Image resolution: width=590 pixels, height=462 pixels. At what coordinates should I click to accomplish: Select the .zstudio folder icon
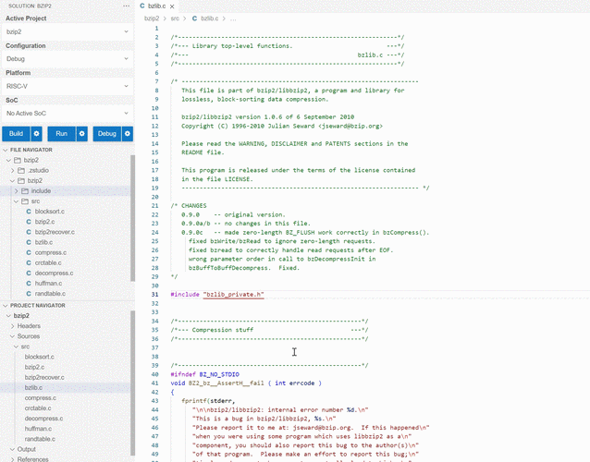[21, 171]
